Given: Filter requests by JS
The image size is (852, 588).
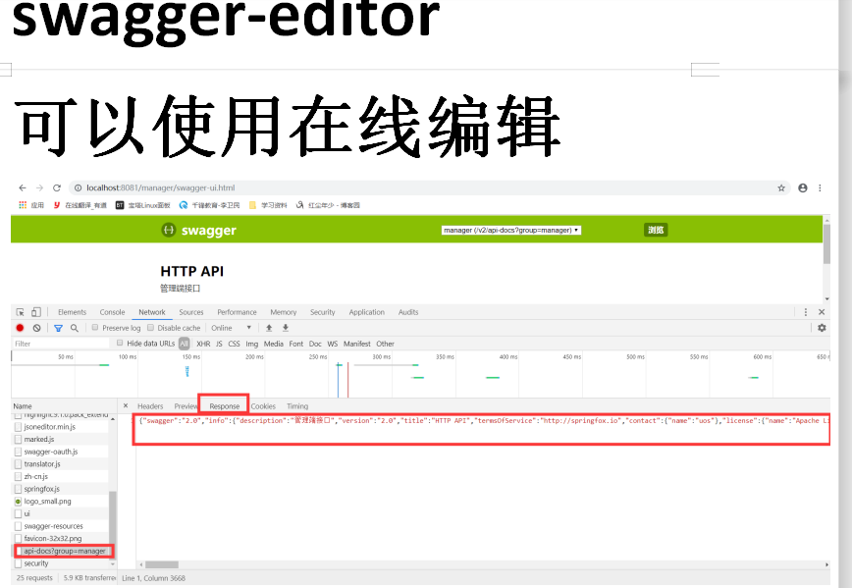Looking at the screenshot, I should pos(219,344).
